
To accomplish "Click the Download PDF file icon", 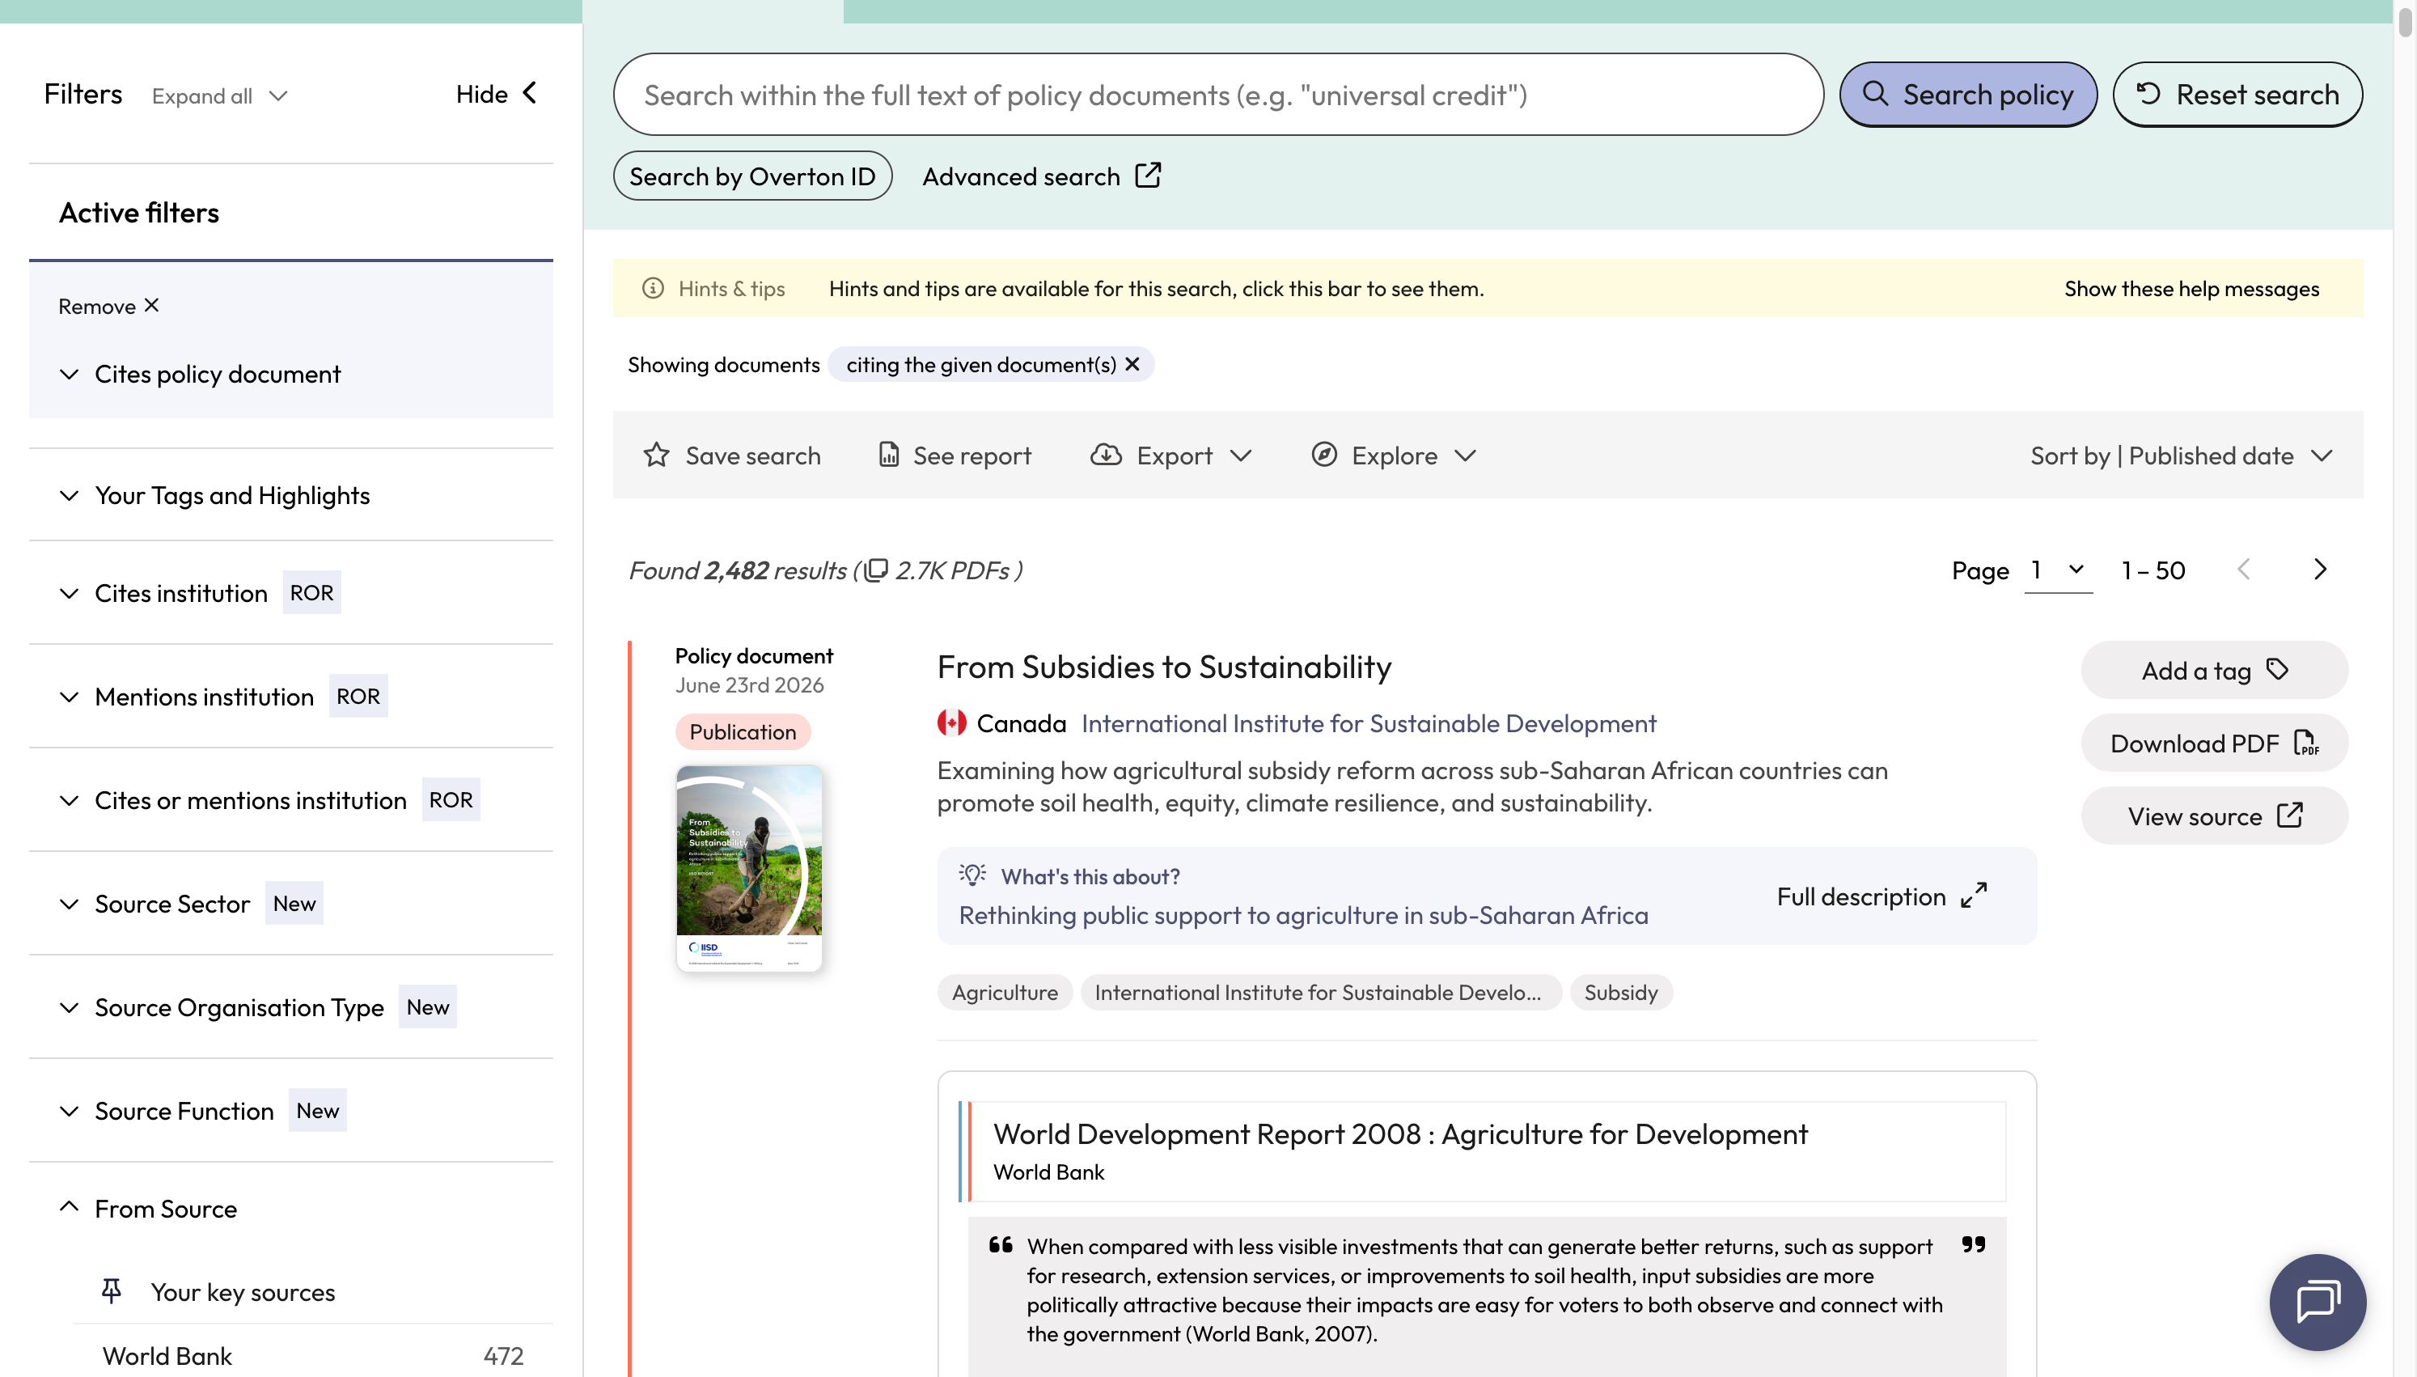I will pos(2306,743).
